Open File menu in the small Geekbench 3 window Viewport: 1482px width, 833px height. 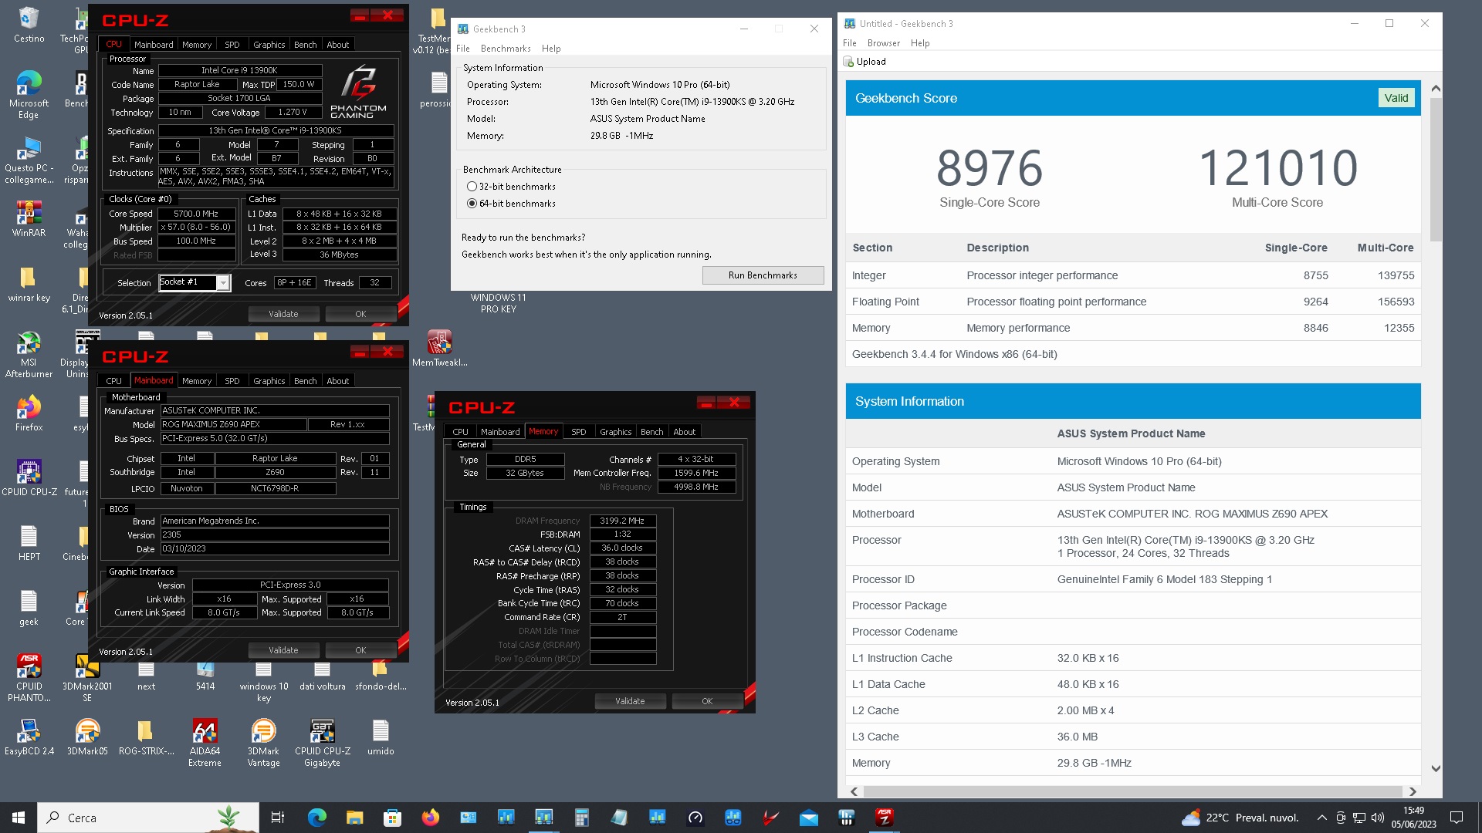463,49
